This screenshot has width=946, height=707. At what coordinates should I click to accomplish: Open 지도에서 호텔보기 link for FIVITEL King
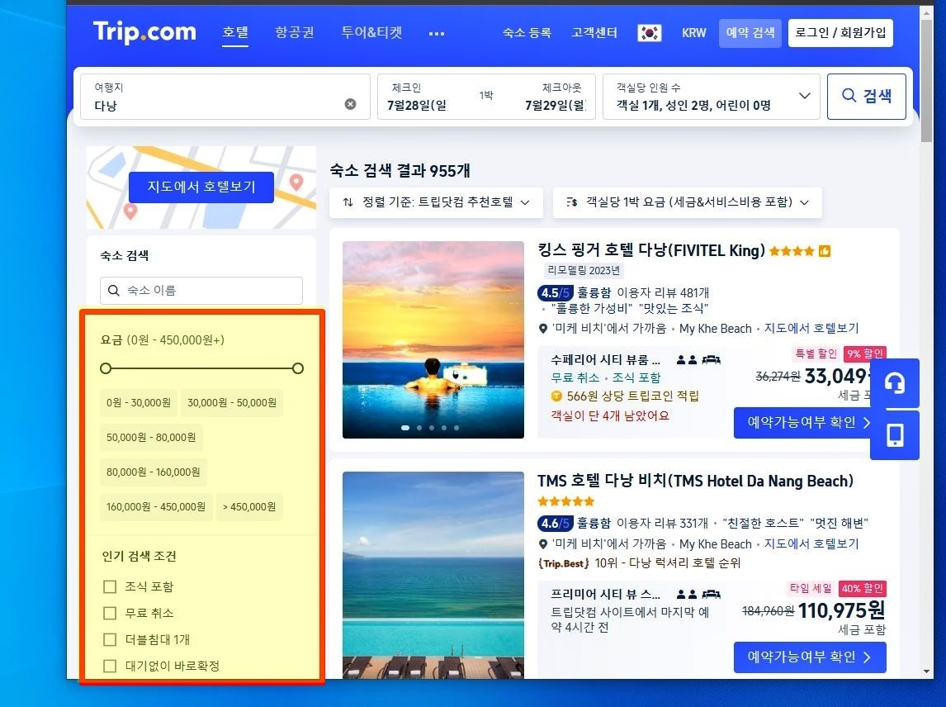pyautogui.click(x=811, y=329)
